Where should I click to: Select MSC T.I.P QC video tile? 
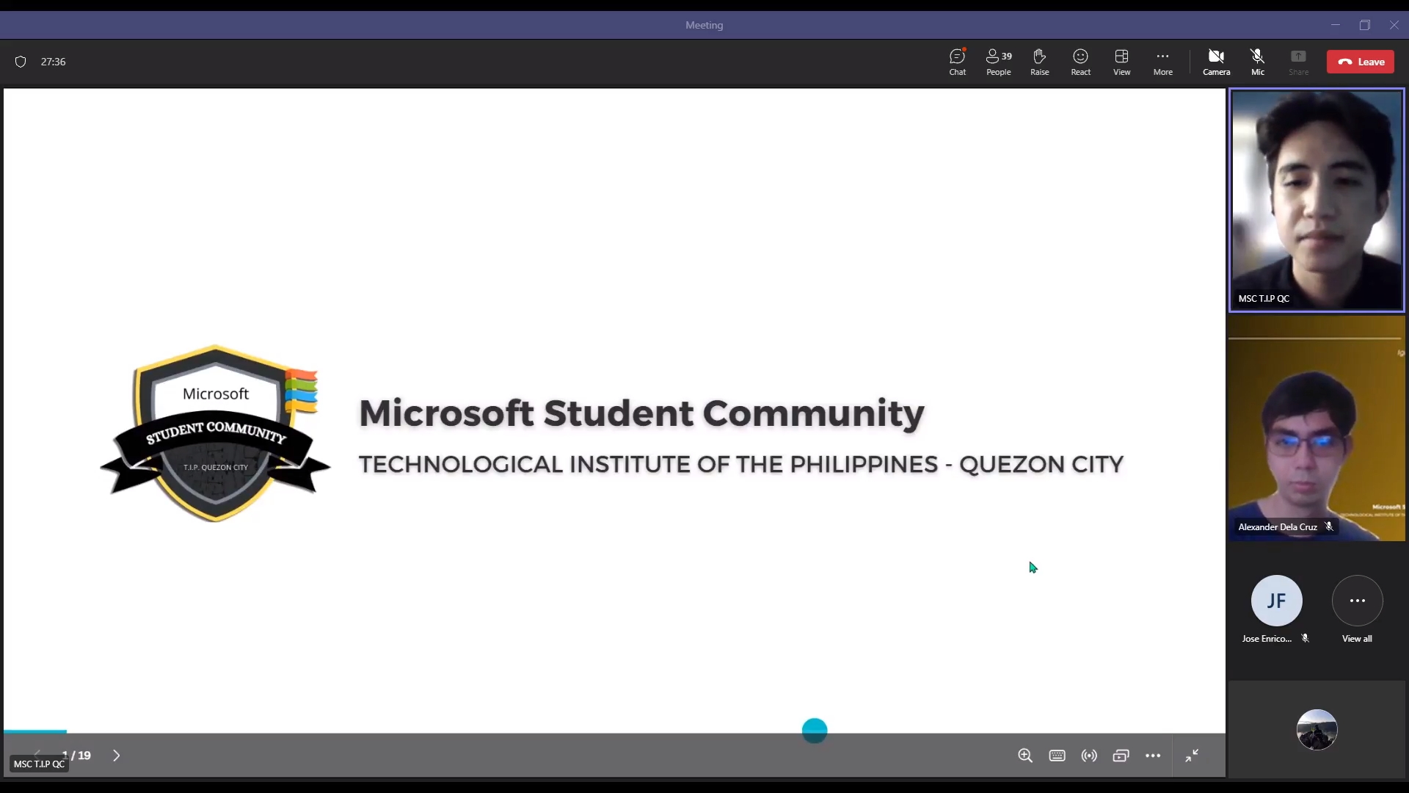(x=1317, y=200)
